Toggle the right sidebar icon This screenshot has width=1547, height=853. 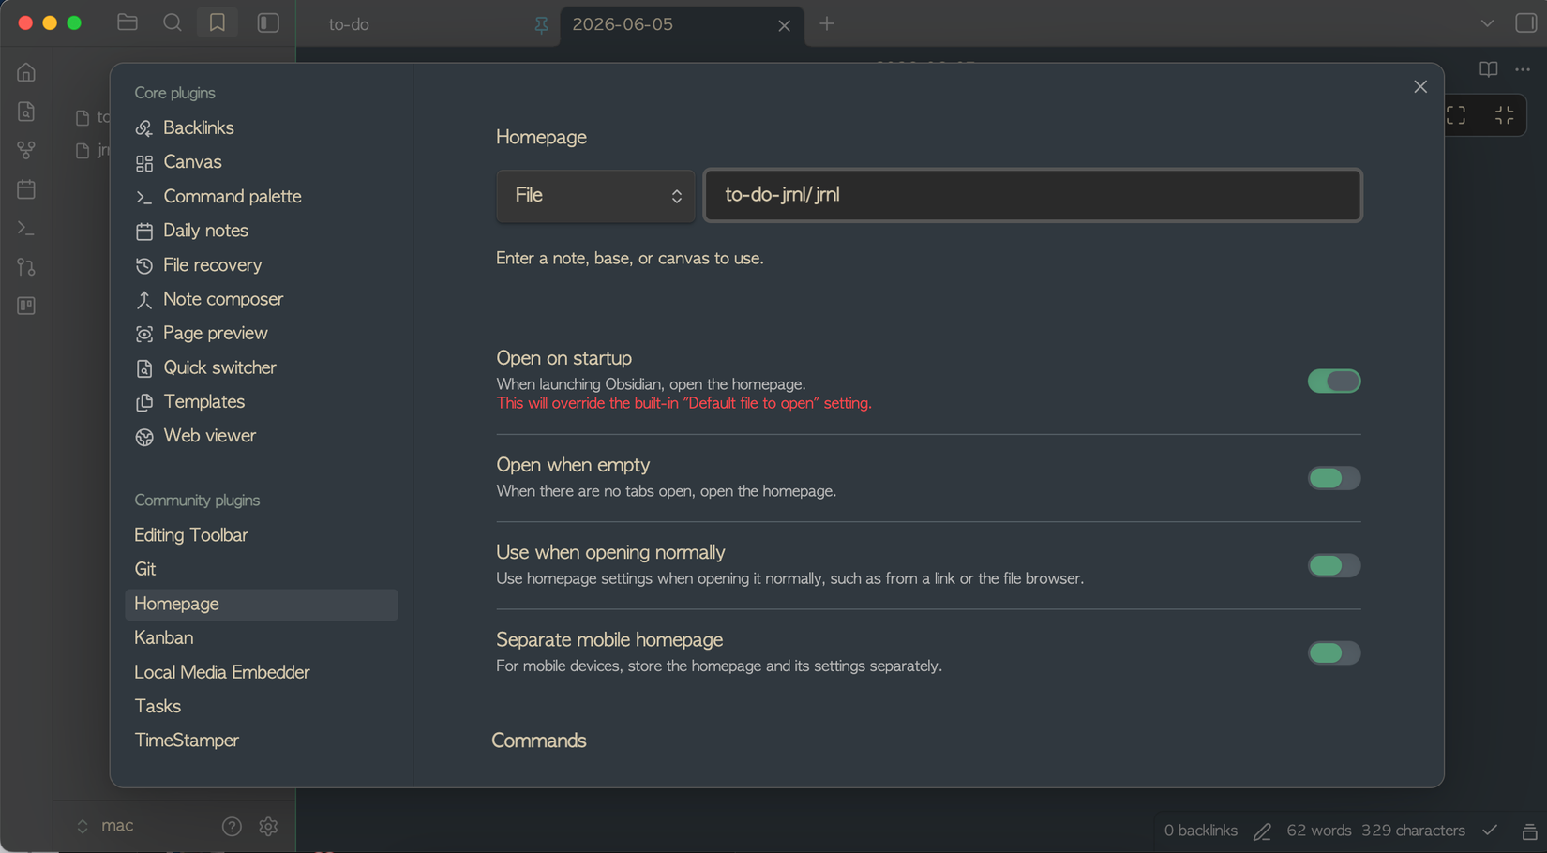[x=1525, y=23]
